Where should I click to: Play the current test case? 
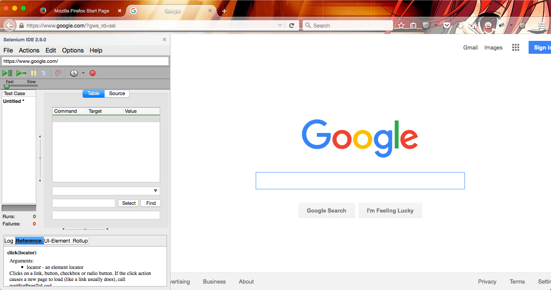(21, 73)
